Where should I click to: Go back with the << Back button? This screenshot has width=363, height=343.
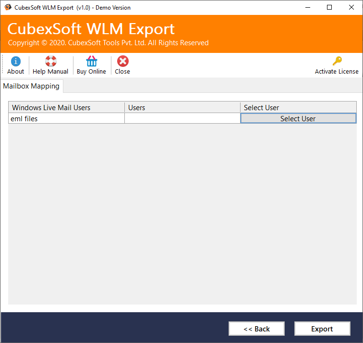(256, 329)
